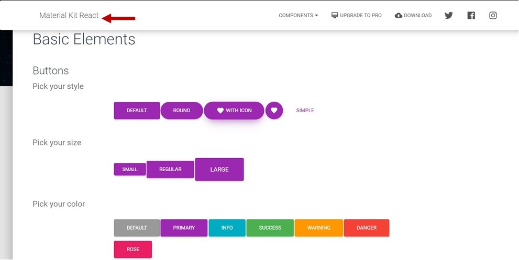
Task: Click the purple Default style button
Action: tap(137, 111)
